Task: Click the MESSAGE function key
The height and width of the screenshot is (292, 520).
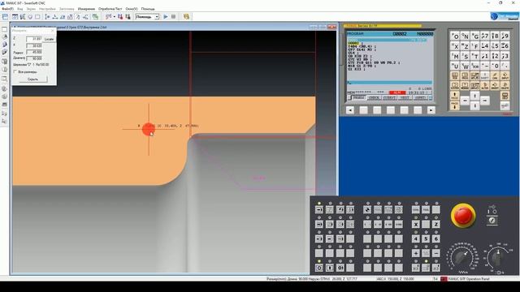Action: pos(465,86)
